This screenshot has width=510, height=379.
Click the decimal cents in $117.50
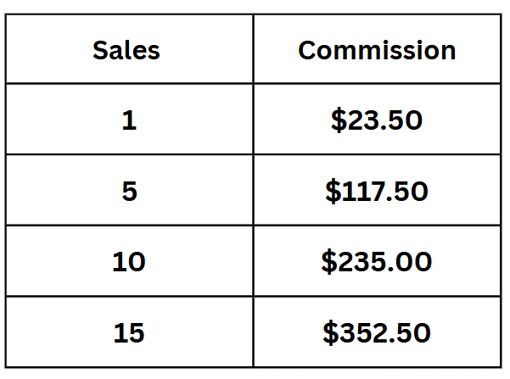coord(411,192)
